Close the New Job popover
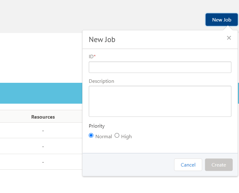This screenshot has width=239, height=193. tap(229, 38)
